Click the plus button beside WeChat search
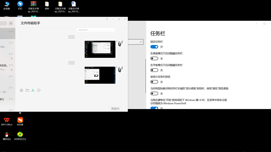This screenshot has width=271, height=152. (11, 23)
